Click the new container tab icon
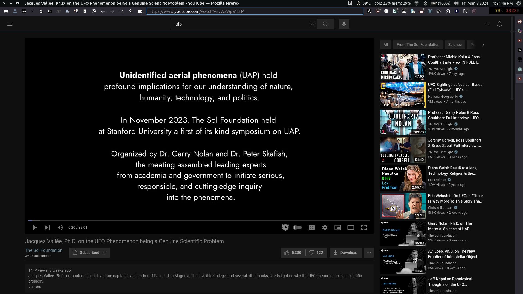The width and height of the screenshot is (523, 294). [140, 11]
